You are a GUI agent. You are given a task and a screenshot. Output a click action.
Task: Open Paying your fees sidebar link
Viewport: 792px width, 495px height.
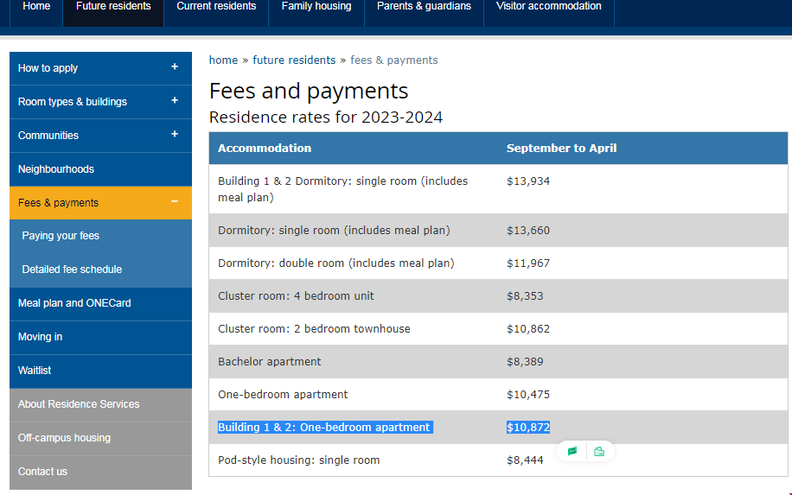(x=61, y=236)
